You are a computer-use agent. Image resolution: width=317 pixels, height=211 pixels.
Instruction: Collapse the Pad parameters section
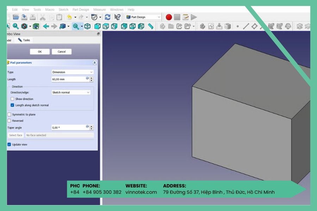[94, 63]
